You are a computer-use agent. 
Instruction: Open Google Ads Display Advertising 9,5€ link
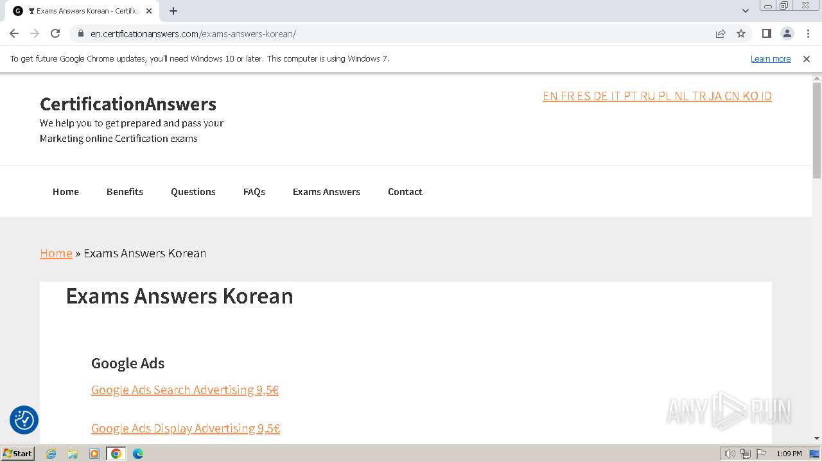point(186,429)
